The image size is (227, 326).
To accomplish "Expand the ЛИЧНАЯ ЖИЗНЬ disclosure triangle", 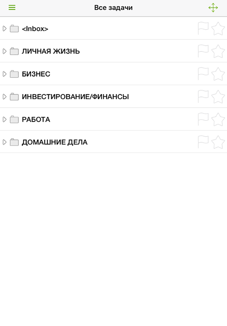I will (x=5, y=51).
